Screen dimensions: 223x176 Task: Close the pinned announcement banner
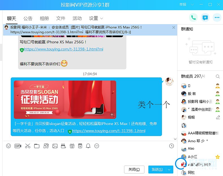tap(174, 28)
